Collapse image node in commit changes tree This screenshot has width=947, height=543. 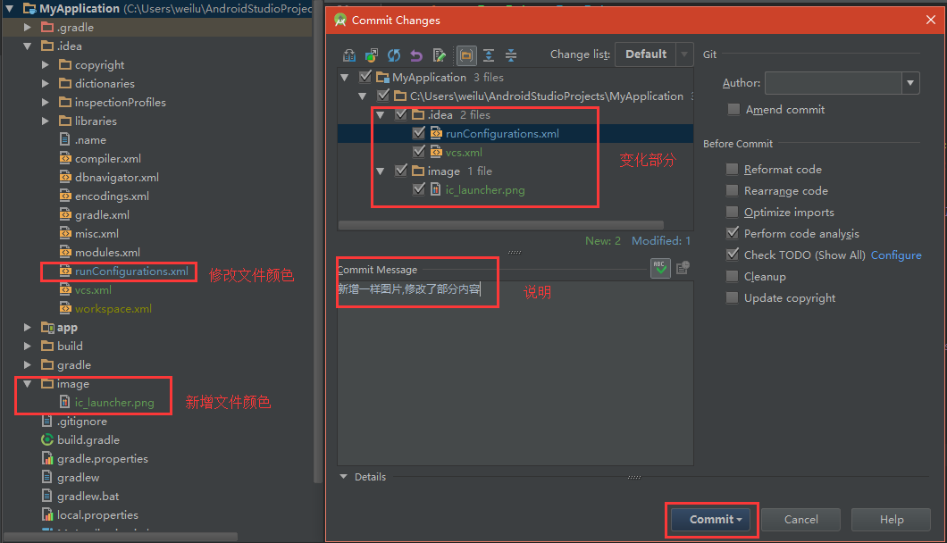380,171
